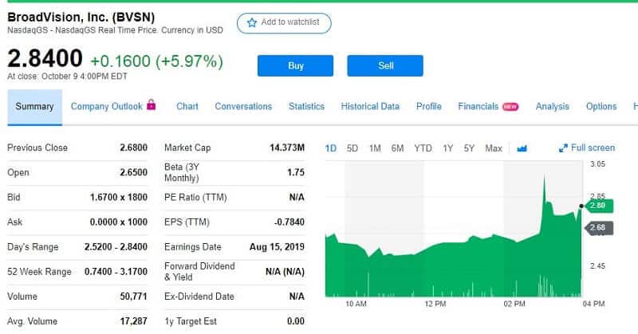
Task: Click the Forward Dividend & Yield label
Action: (199, 271)
